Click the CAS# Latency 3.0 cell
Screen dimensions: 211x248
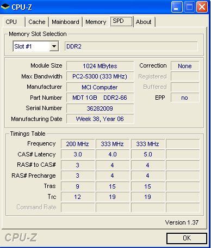click(78, 154)
